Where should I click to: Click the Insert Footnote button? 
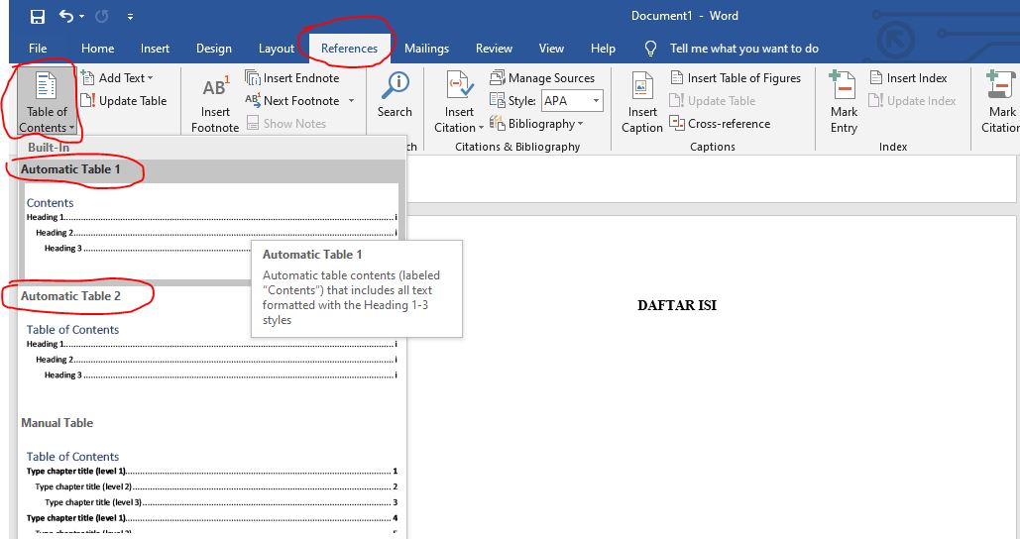pos(215,105)
